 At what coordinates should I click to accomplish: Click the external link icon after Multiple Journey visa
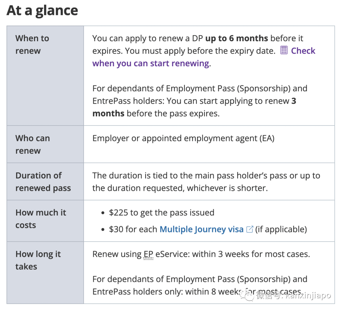[x=250, y=229]
